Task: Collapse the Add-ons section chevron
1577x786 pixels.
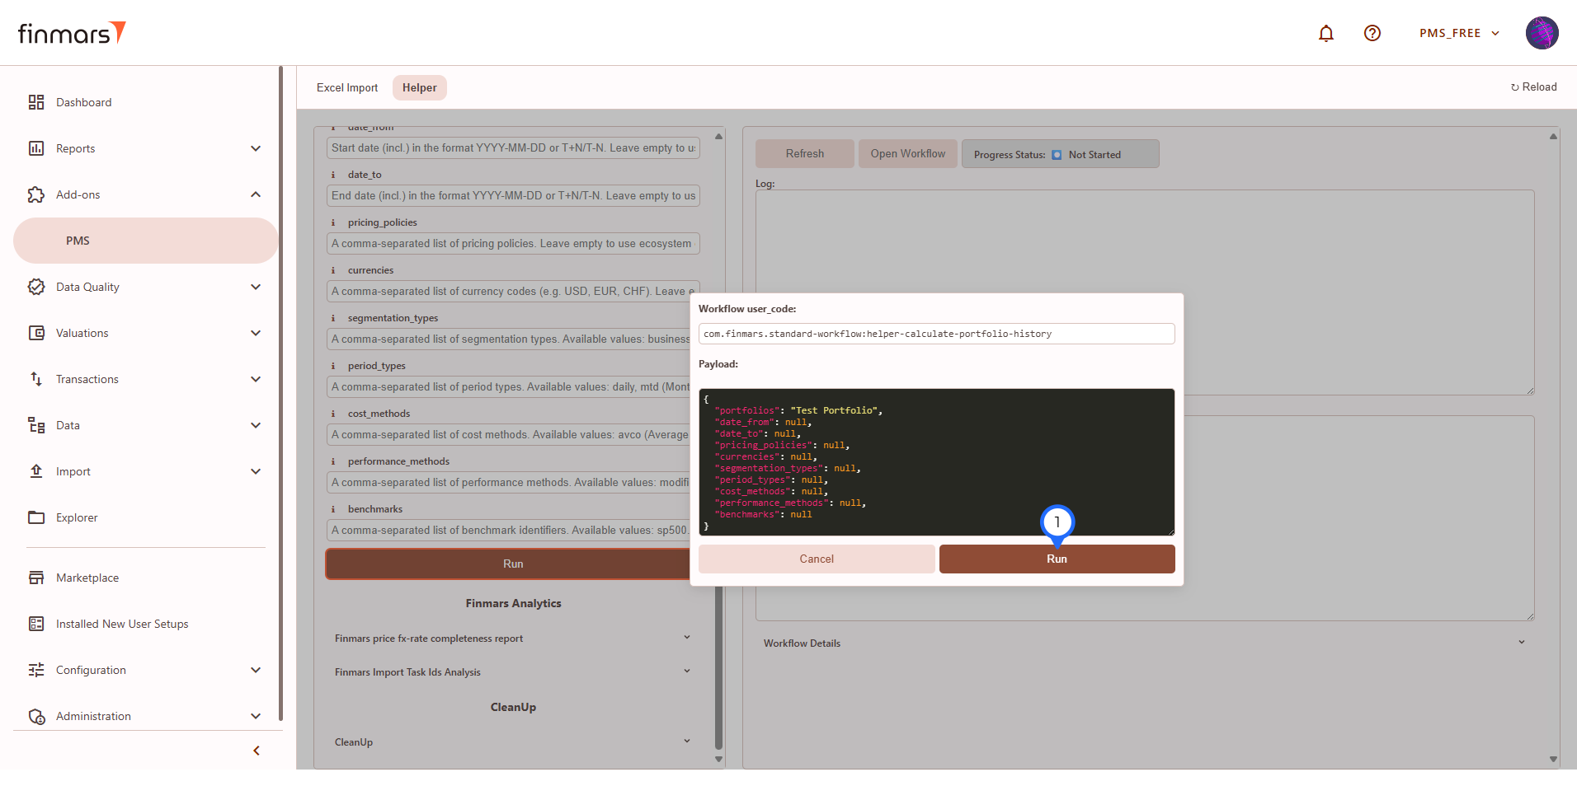Action: (x=256, y=194)
